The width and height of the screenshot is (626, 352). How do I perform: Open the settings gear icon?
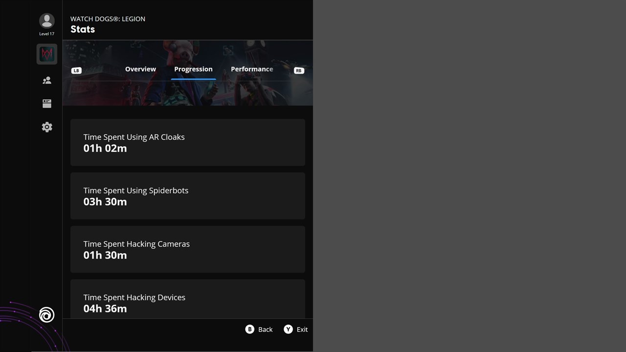(47, 127)
